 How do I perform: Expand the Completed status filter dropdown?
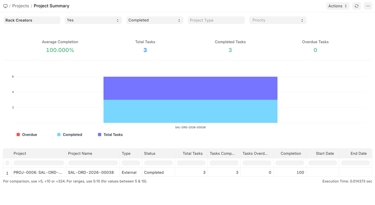pos(155,20)
